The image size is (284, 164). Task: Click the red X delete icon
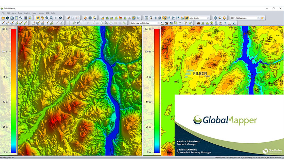pos(77,18)
